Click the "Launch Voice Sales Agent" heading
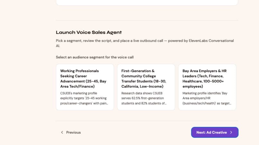 pos(89,32)
